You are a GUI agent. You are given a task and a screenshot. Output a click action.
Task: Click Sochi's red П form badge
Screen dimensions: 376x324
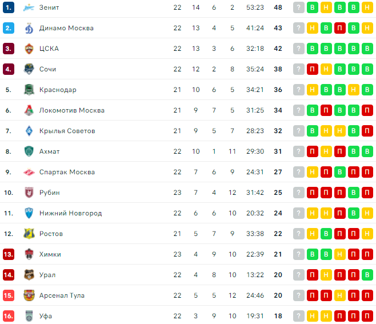(x=313, y=69)
